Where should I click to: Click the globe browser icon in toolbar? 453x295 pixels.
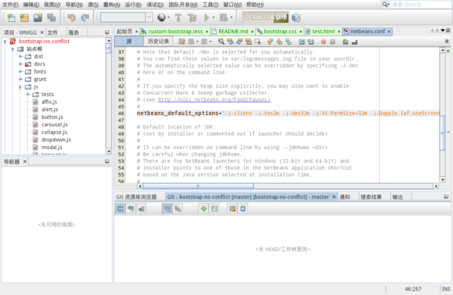162,17
